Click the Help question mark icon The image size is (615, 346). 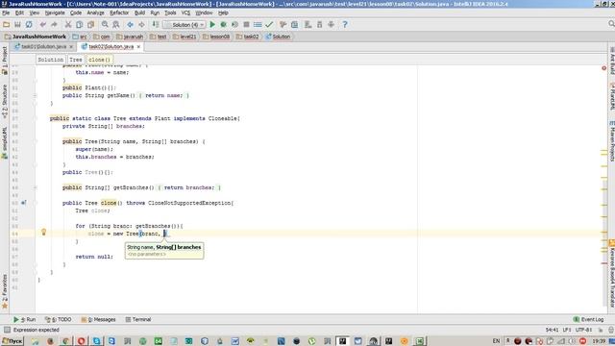click(x=345, y=24)
